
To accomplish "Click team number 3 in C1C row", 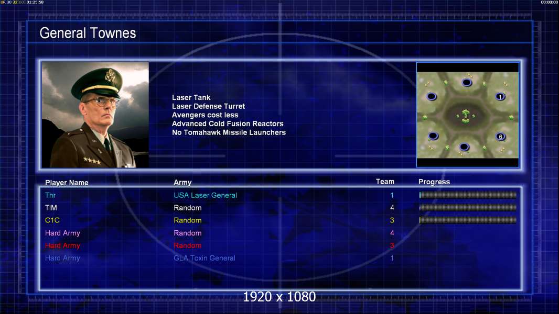I will 392,220.
